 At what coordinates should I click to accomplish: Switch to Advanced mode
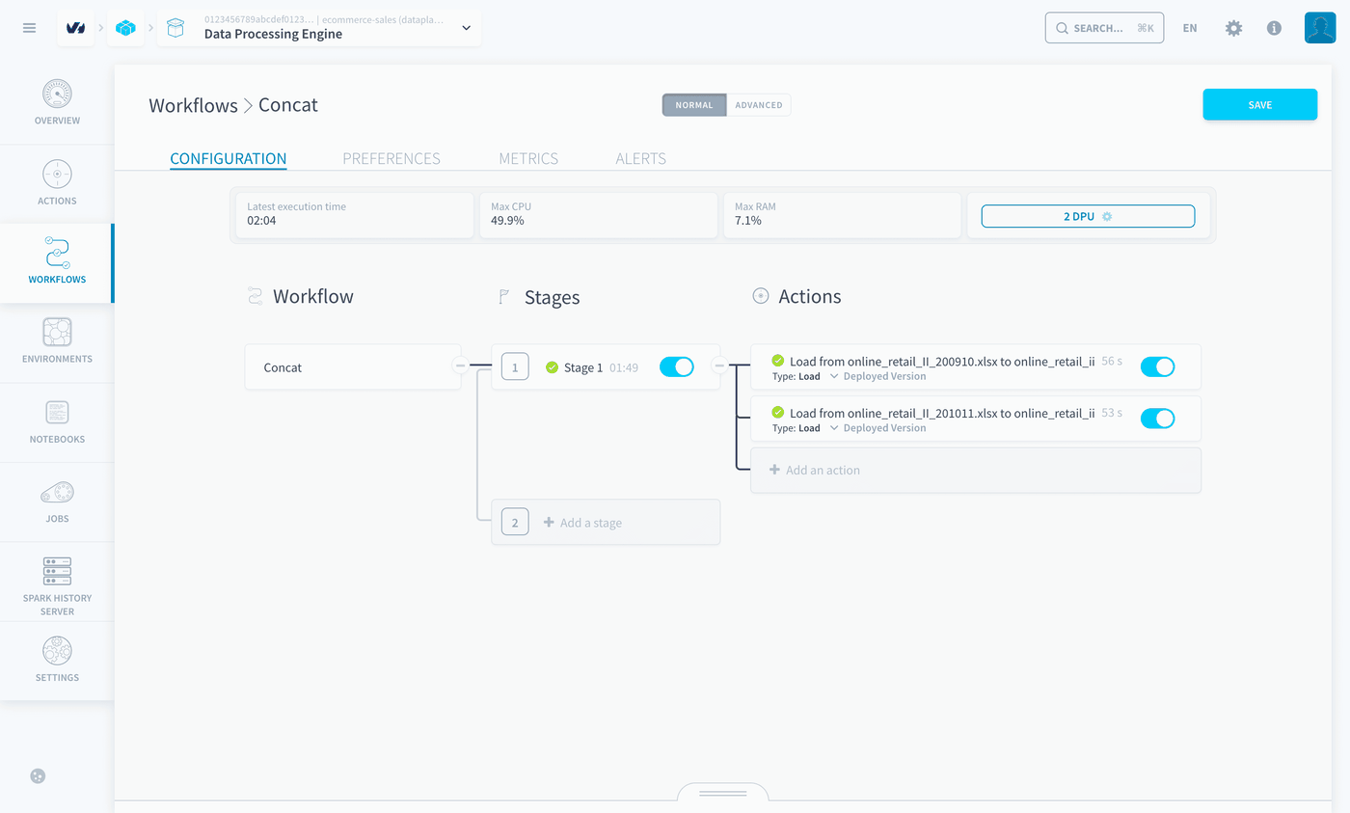coord(759,105)
